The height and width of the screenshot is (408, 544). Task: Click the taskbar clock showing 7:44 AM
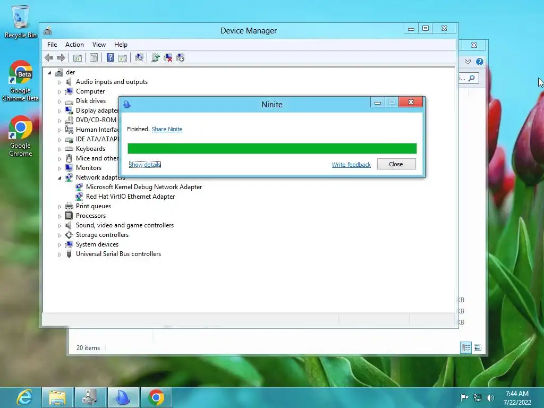click(517, 397)
